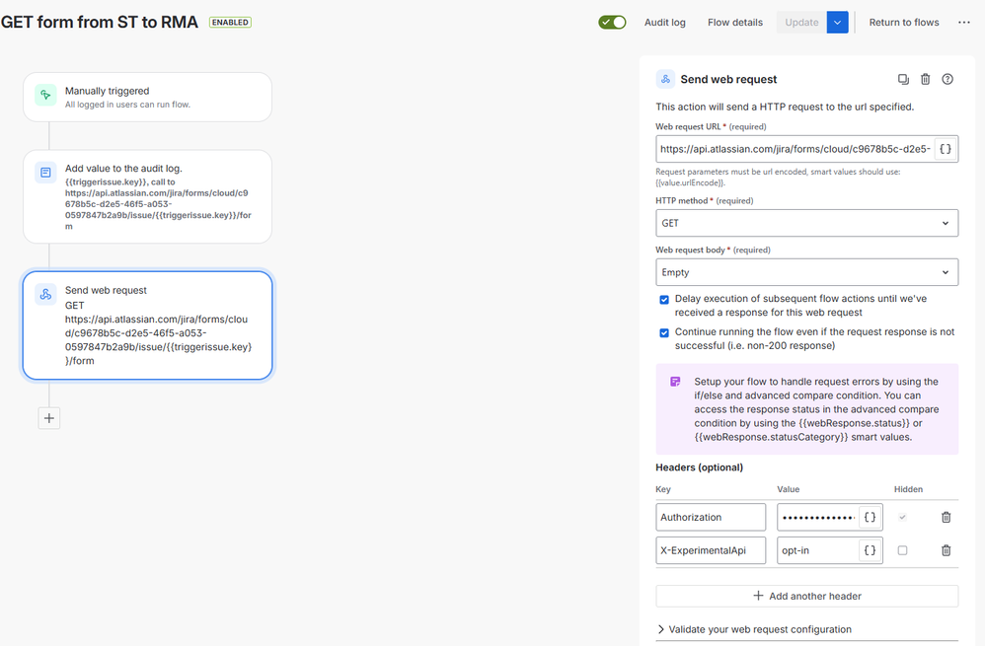The image size is (985, 646).
Task: Remove the X-ExperimentalApi header row
Action: (947, 550)
